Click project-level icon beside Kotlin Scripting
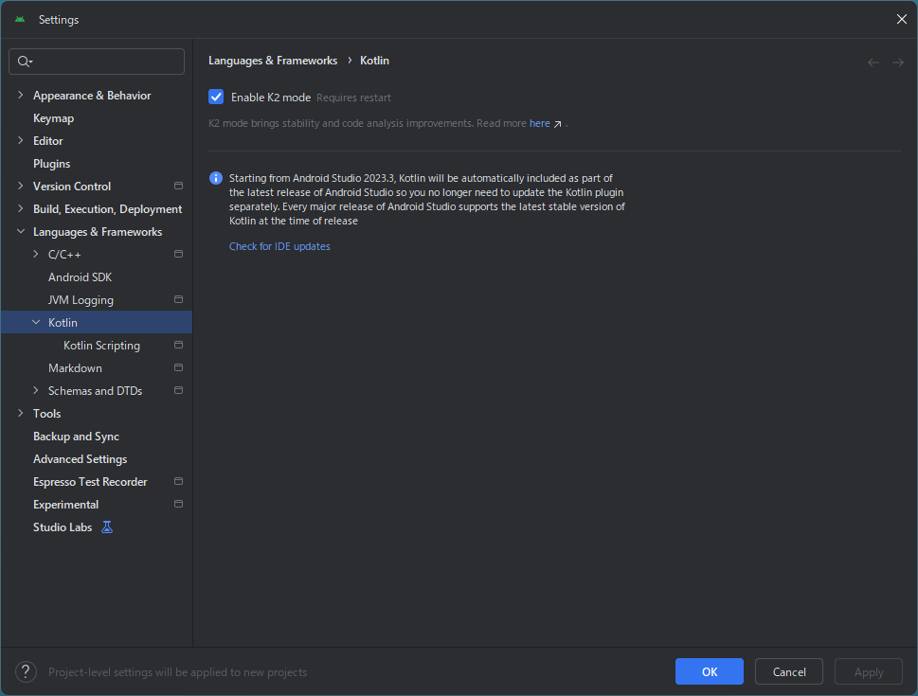Screen dimensions: 918x696 [x=178, y=345]
